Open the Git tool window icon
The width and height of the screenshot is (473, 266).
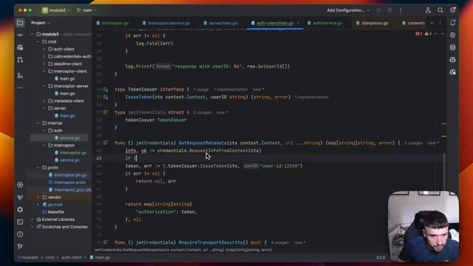point(20,247)
